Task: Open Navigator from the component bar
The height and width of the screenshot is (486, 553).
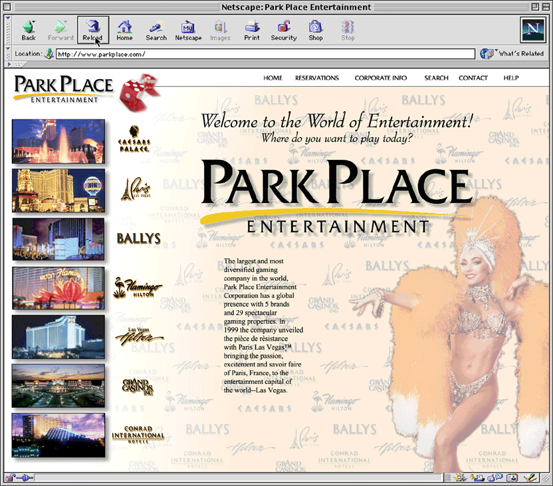Action: (460, 478)
